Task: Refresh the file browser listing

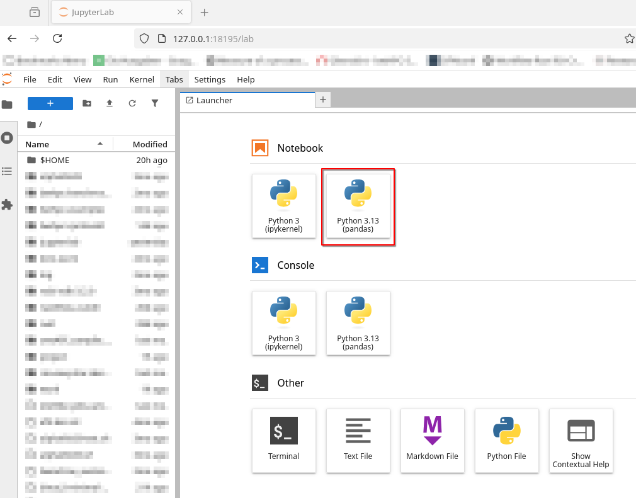Action: (x=132, y=103)
